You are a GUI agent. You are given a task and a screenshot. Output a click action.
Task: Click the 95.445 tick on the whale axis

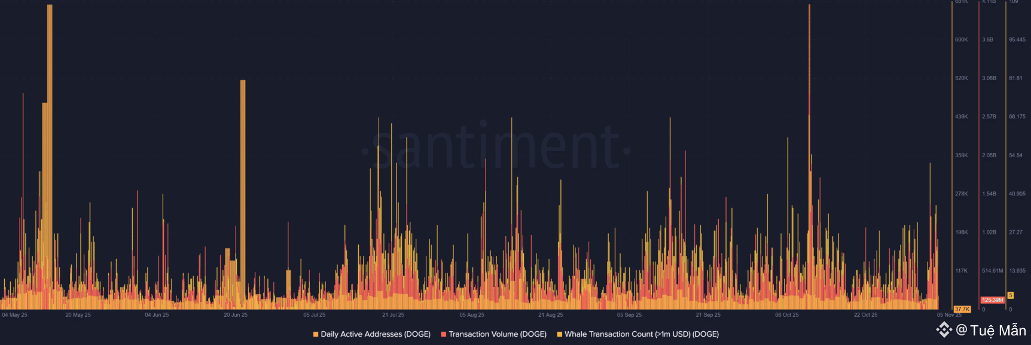tap(1017, 40)
